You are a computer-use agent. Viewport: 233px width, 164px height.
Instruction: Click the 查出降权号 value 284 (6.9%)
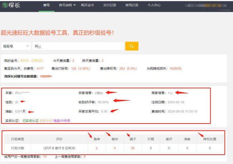pyautogui.click(x=128, y=68)
